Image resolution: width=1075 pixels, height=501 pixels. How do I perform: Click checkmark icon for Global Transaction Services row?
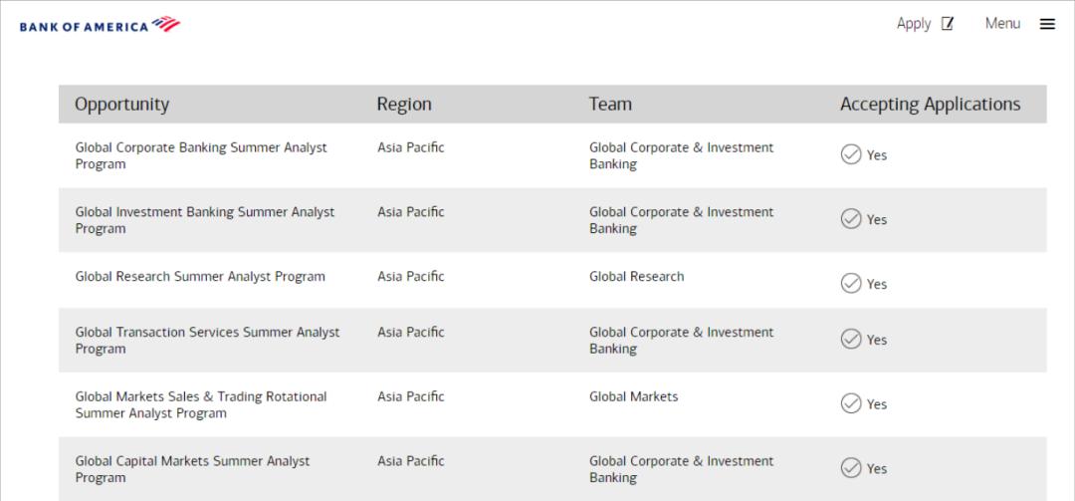tap(851, 340)
